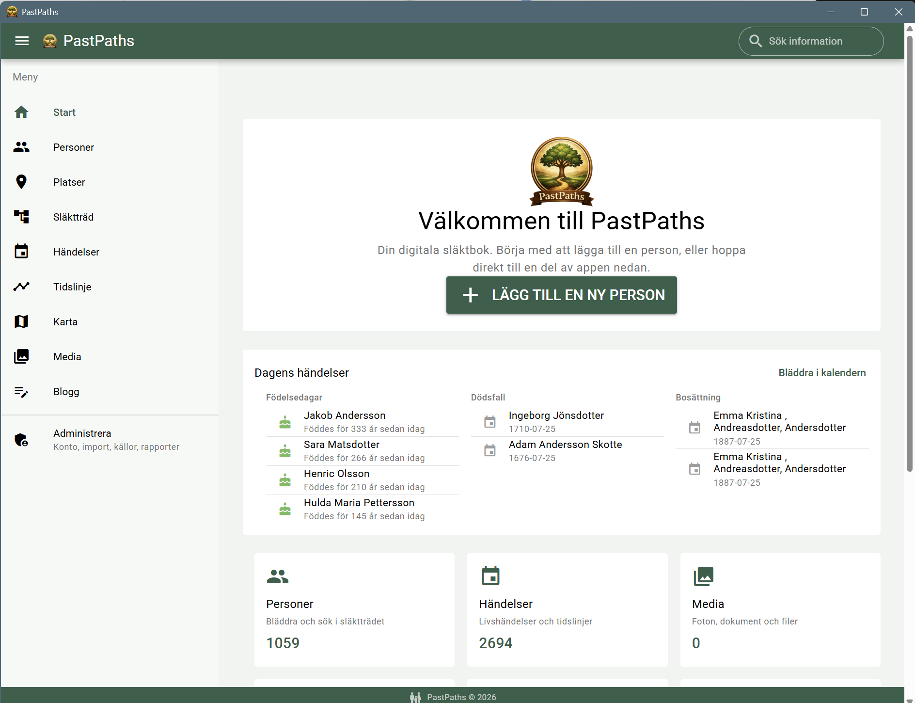This screenshot has height=703, width=915.
Task: Click the PastPaths tree logo in header
Action: point(50,41)
